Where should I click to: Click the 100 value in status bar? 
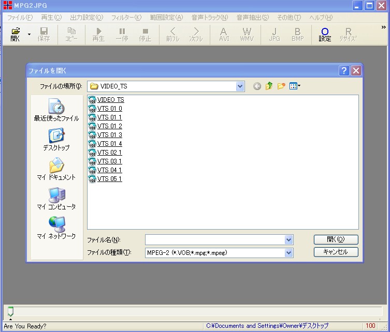pos(370,326)
